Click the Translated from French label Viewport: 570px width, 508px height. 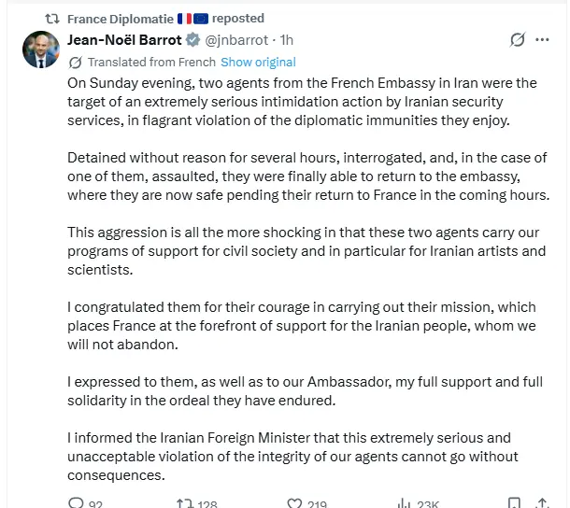[x=151, y=63]
